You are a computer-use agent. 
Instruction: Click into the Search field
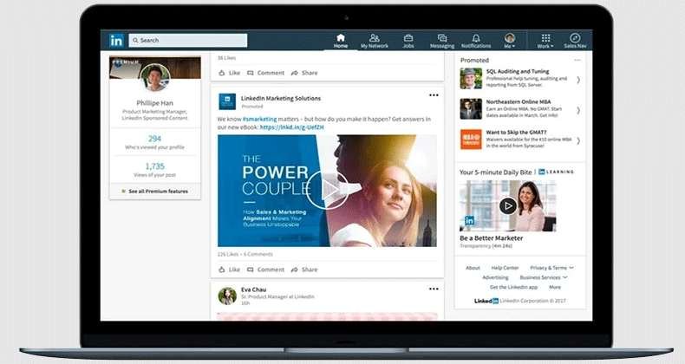click(x=188, y=40)
